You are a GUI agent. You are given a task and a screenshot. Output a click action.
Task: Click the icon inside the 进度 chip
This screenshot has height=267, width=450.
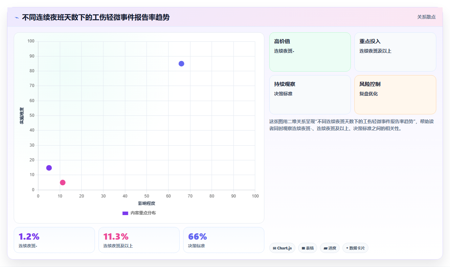click(x=326, y=248)
